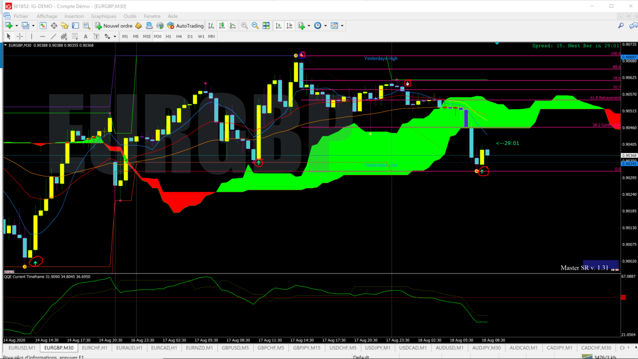Viewport: 638px width, 359px height.
Task: Select the M30 timeframe button
Action: pyautogui.click(x=157, y=36)
